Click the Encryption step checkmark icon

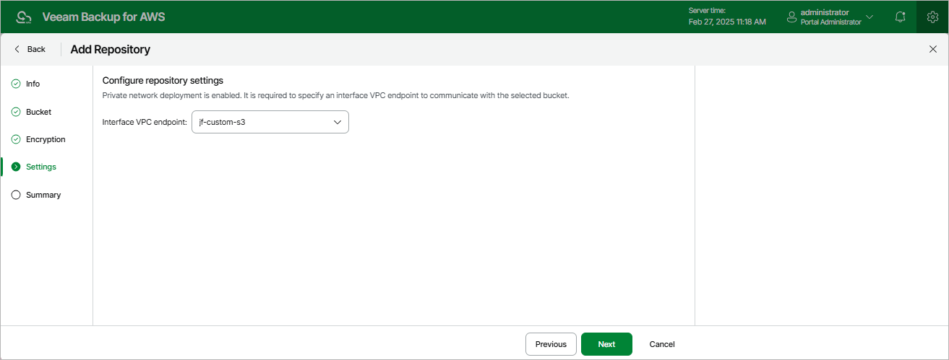point(16,139)
